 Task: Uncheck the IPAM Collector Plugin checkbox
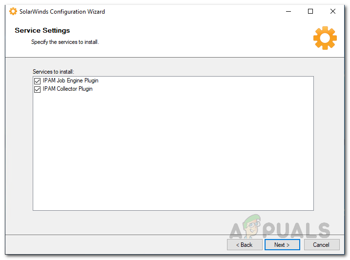[x=37, y=89]
